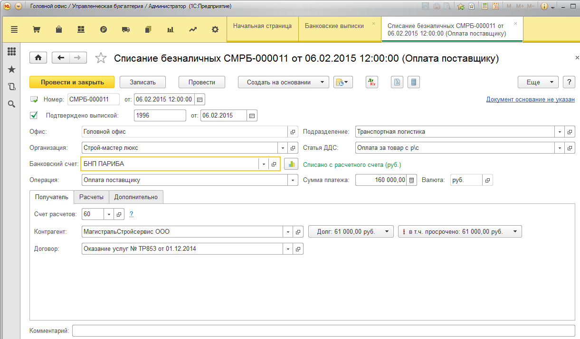Open the delivery truck section icon

[126, 29]
